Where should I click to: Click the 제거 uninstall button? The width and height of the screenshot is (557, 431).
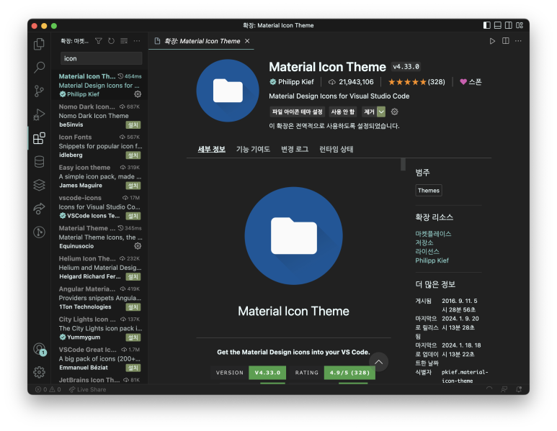369,112
